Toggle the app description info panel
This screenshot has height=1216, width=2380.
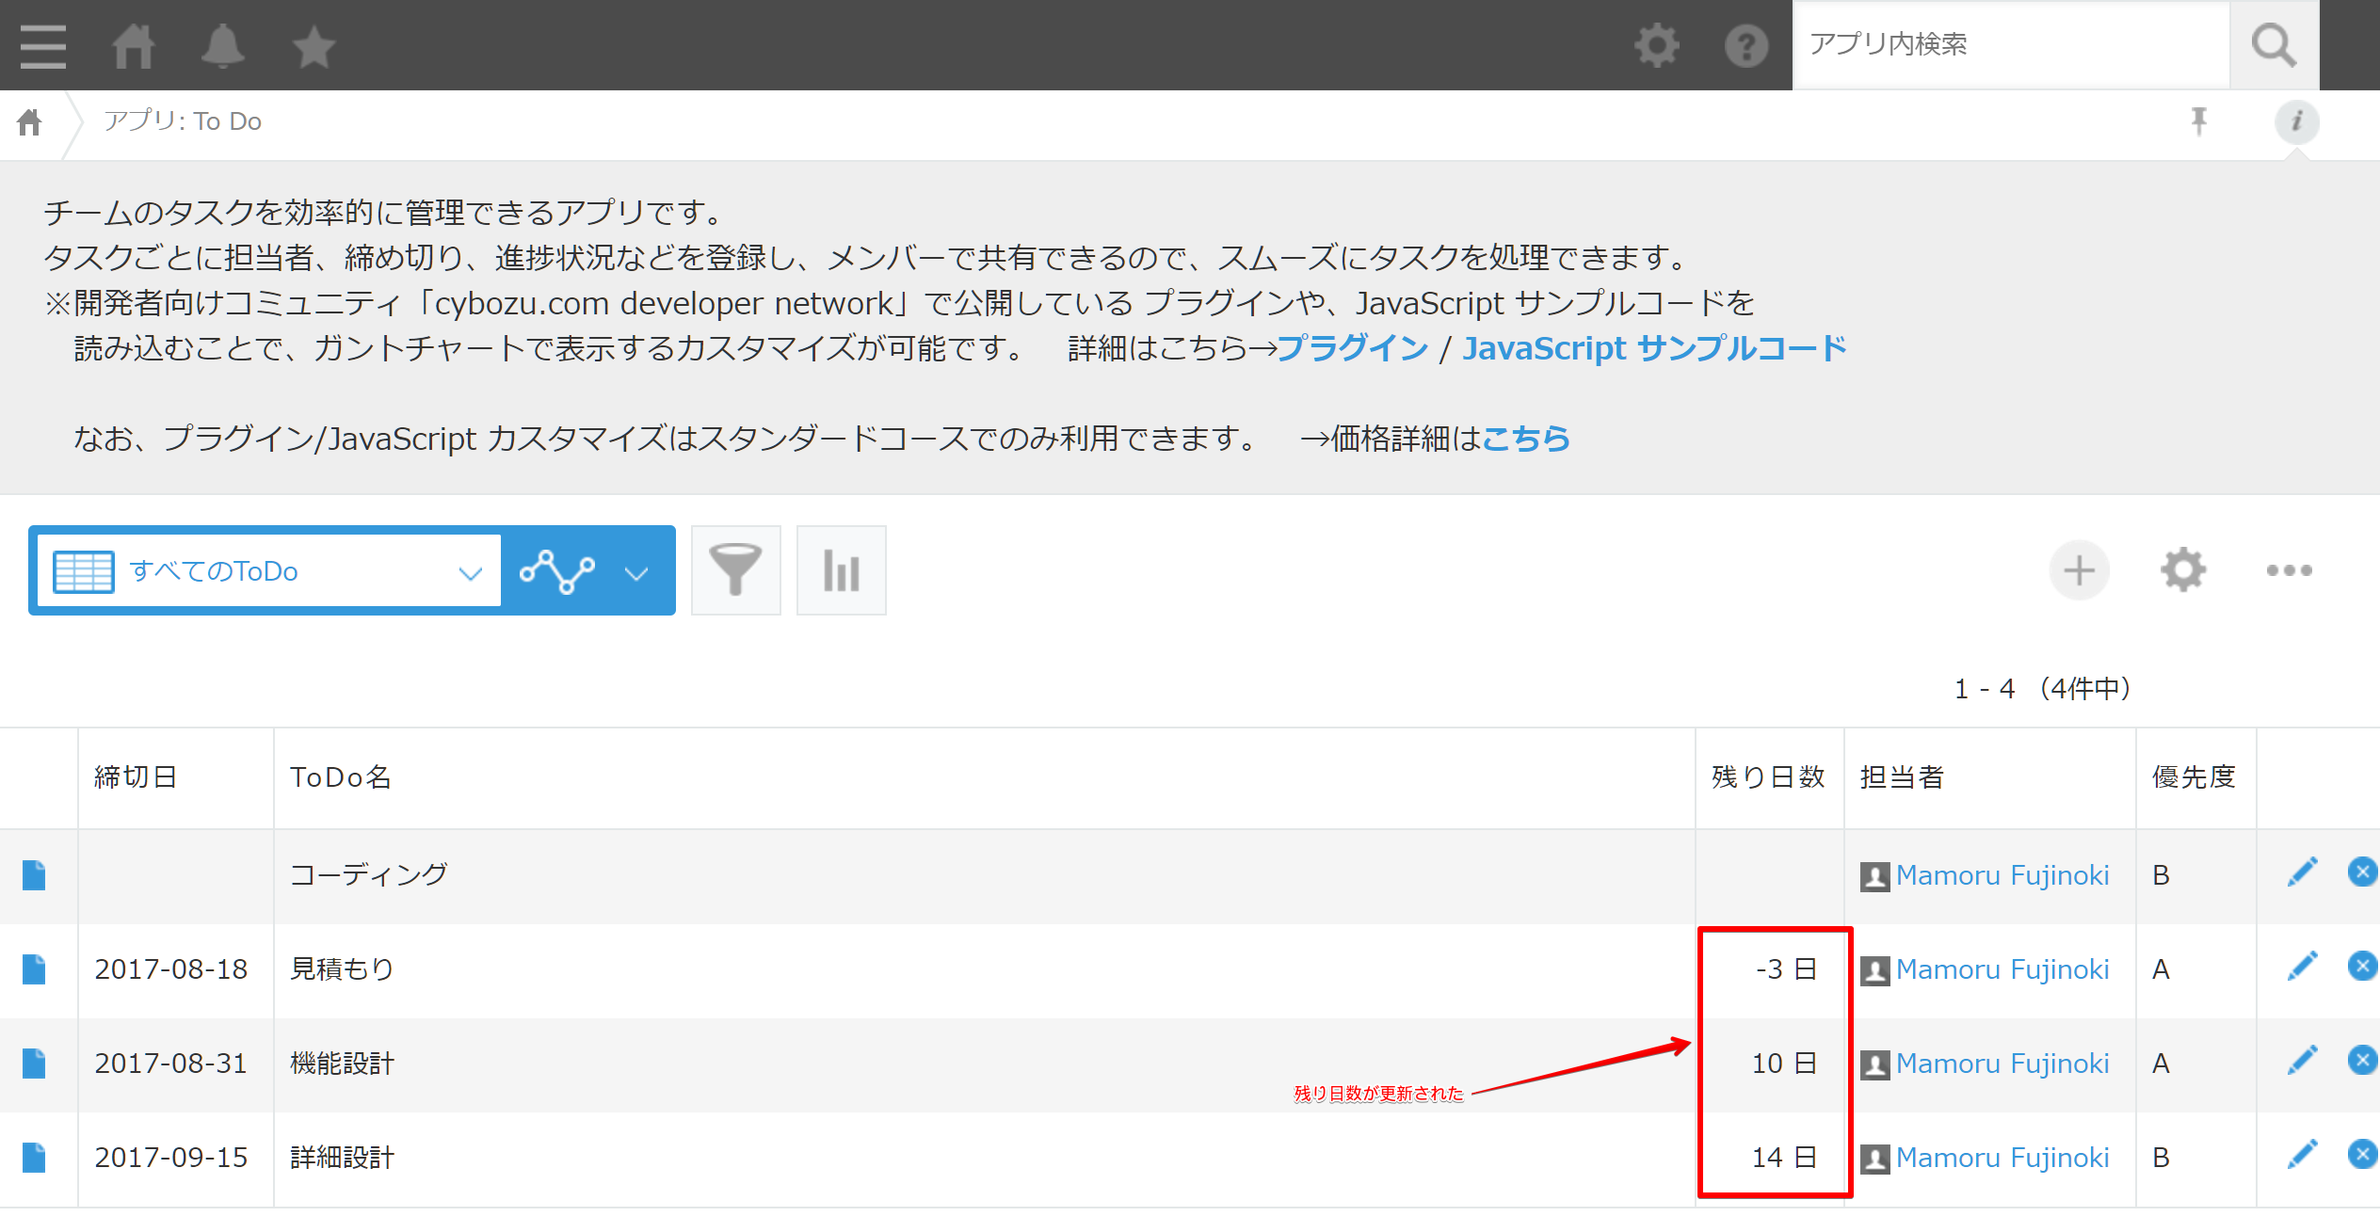coord(2297,121)
